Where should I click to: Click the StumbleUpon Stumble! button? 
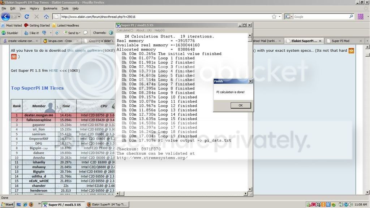pos(10,33)
